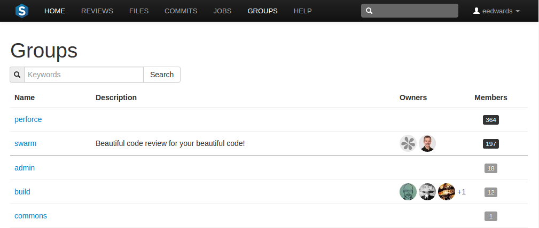
Task: Click the 18 members badge for admin
Action: (491, 168)
